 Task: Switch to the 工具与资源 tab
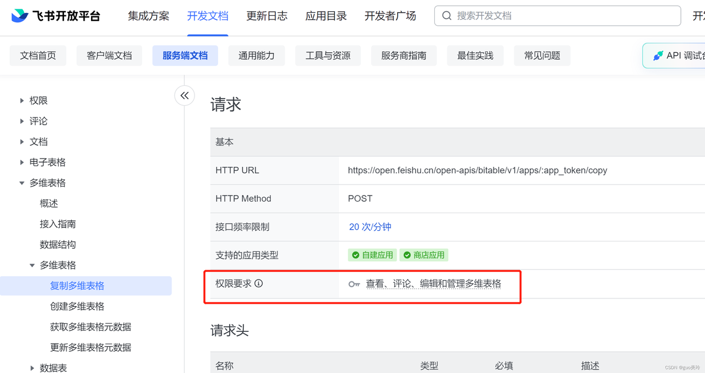click(x=328, y=56)
